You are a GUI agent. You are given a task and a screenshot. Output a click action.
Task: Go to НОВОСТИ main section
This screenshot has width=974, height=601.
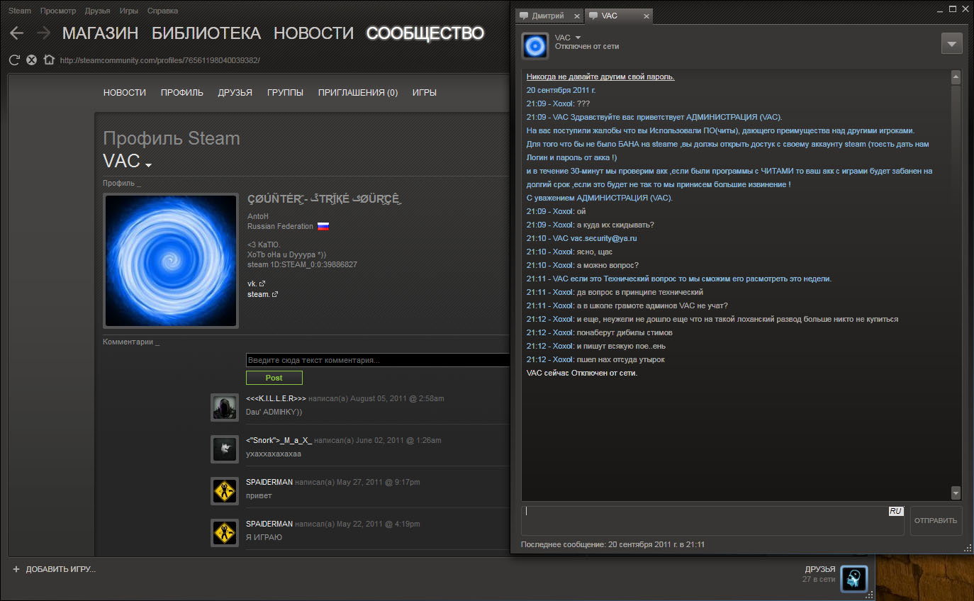click(313, 33)
